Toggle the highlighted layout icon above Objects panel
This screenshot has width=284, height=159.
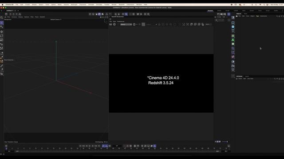[229, 14]
